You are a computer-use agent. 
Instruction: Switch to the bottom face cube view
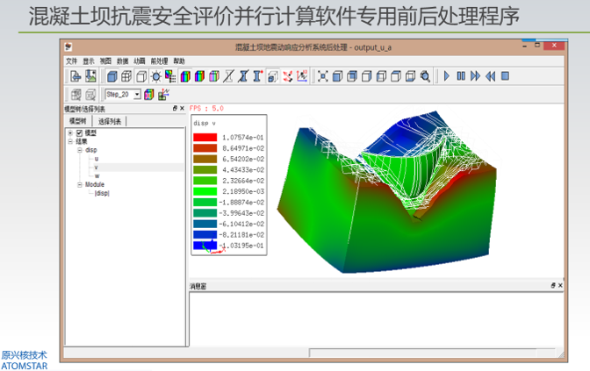[411, 76]
